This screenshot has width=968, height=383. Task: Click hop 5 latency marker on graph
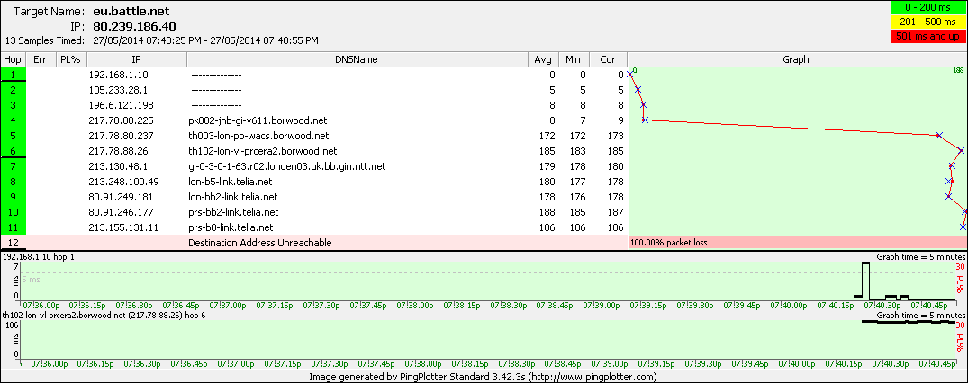(938, 135)
